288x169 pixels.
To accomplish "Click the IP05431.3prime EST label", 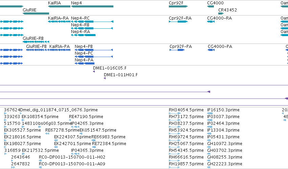I will pyautogui.click(x=223, y=137).
